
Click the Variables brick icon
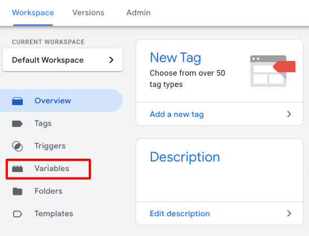pyautogui.click(x=18, y=169)
